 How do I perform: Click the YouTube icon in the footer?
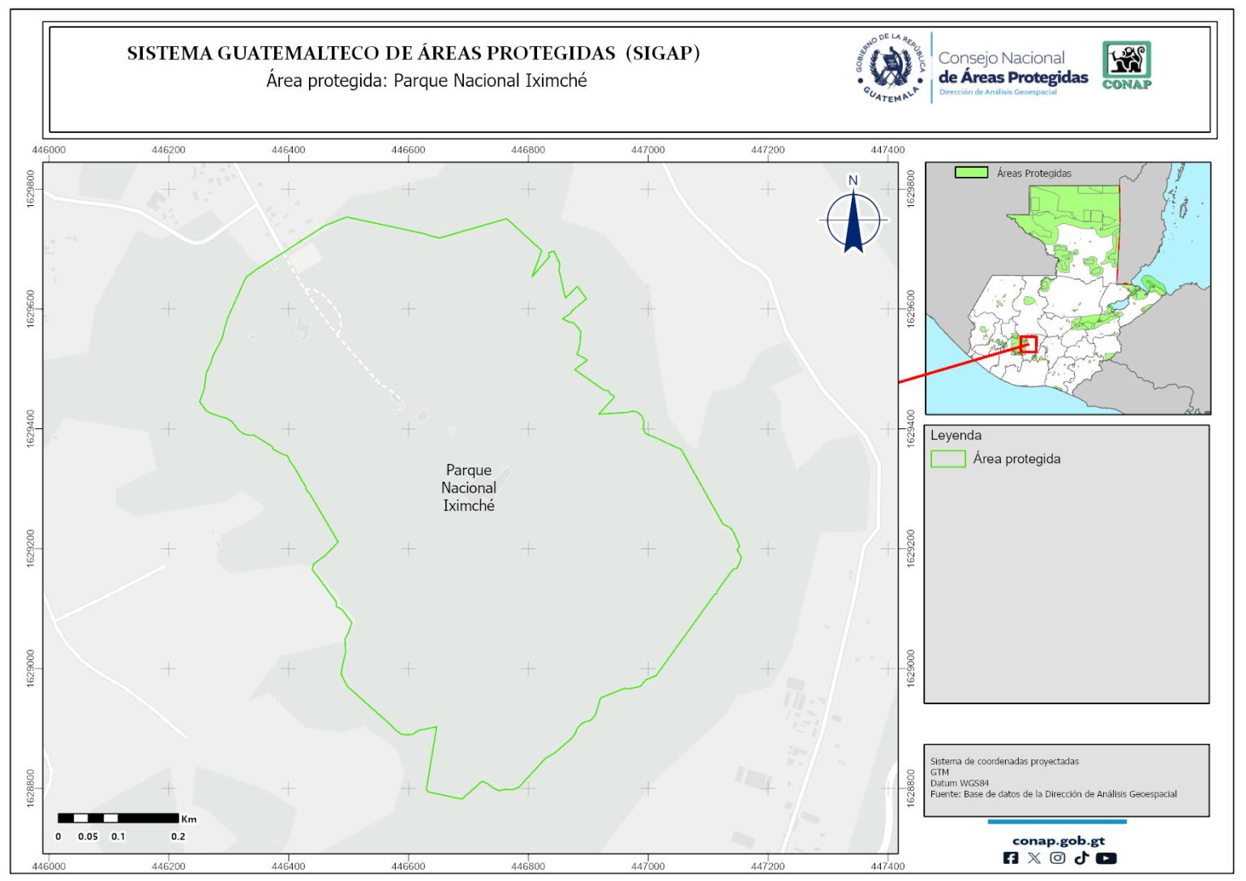(x=1106, y=857)
